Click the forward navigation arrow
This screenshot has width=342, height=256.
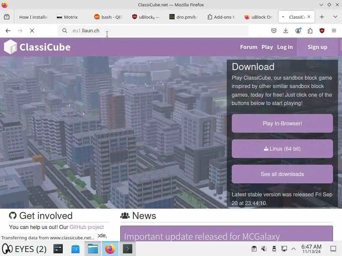click(20, 31)
